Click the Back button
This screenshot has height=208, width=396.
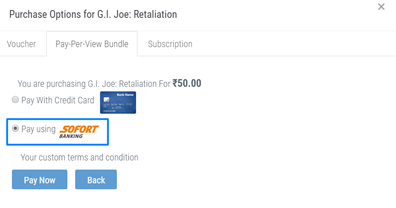[96, 179]
